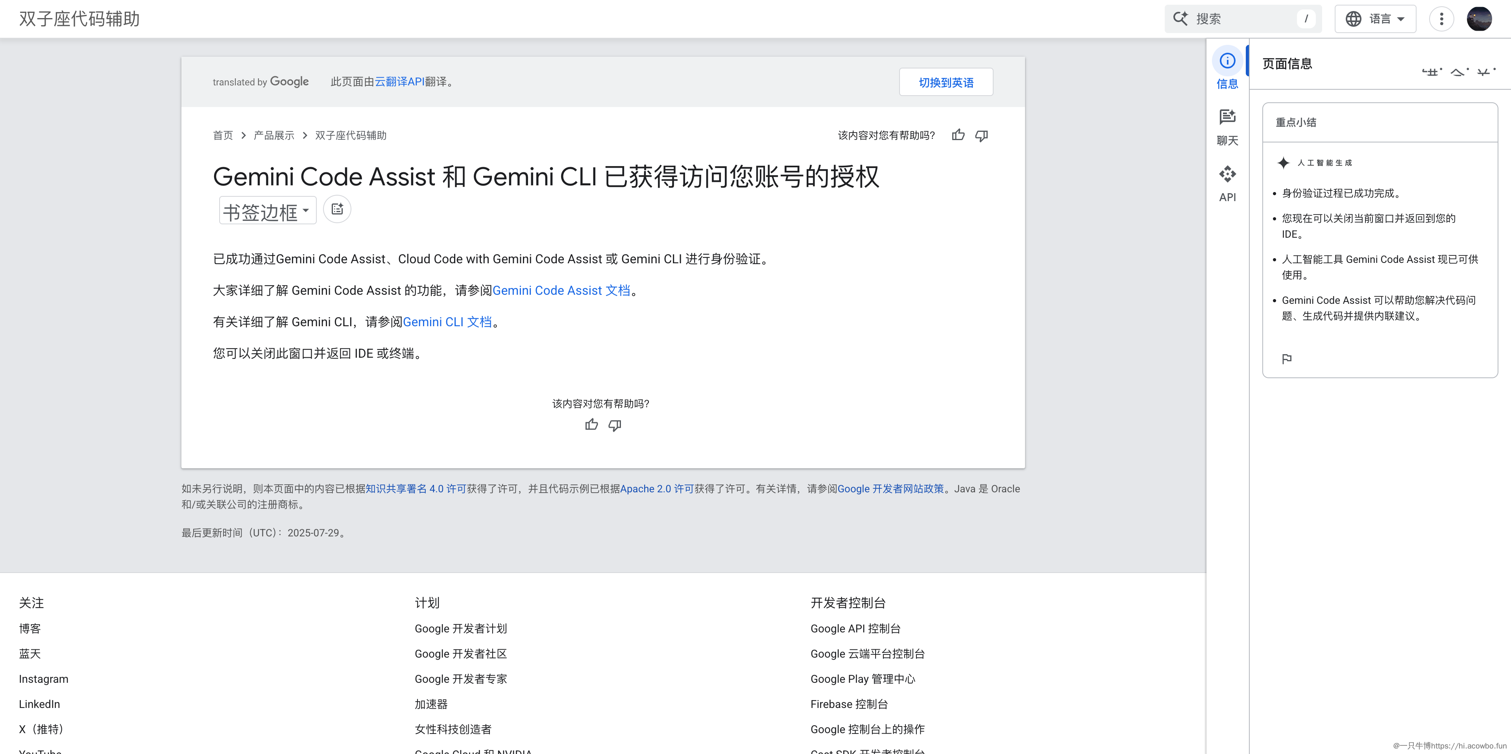Click the 切换到英语 button
Image resolution: width=1511 pixels, height=754 pixels.
[946, 82]
